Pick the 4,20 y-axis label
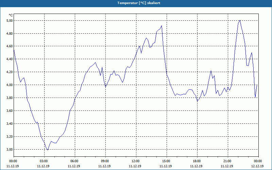 (10, 72)
